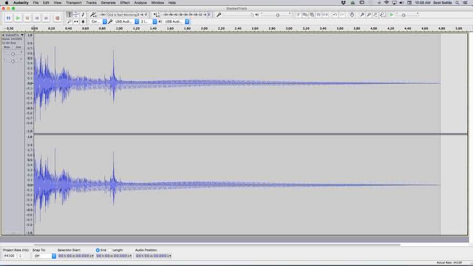Open the File menu
Image resolution: width=473 pixels, height=266 pixels.
tap(36, 3)
